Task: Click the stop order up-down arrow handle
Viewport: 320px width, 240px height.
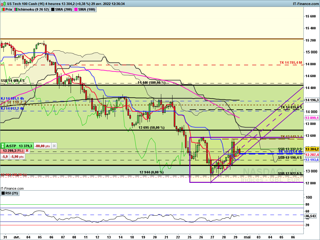Action: pos(2,146)
